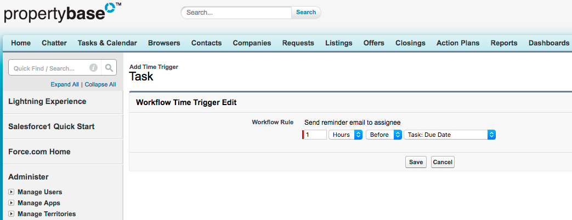Open the Before/After dropdown
Viewport: 572px width, 220px height.
coord(384,135)
